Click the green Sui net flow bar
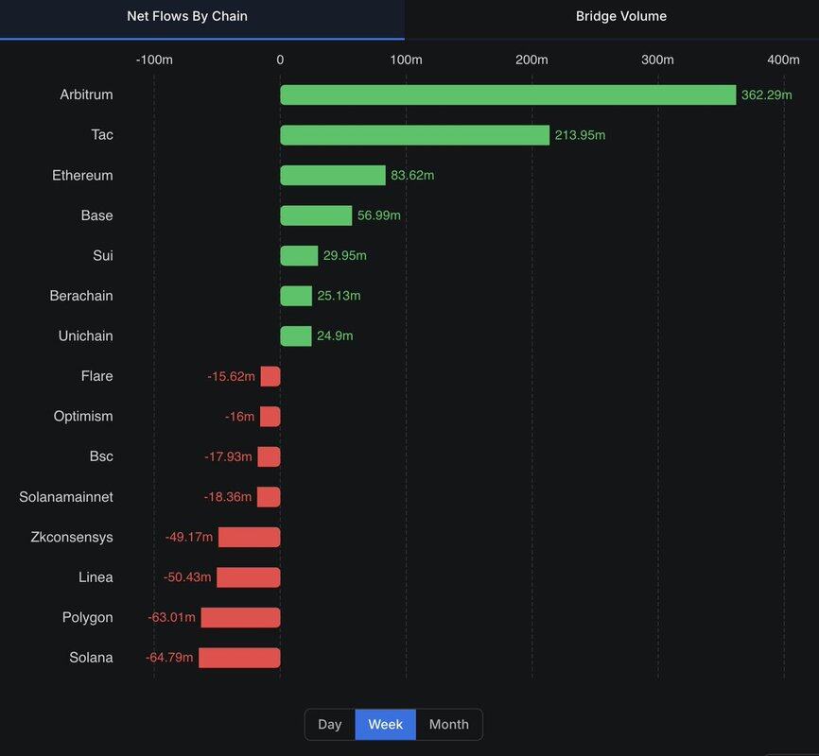This screenshot has width=819, height=756. point(299,256)
